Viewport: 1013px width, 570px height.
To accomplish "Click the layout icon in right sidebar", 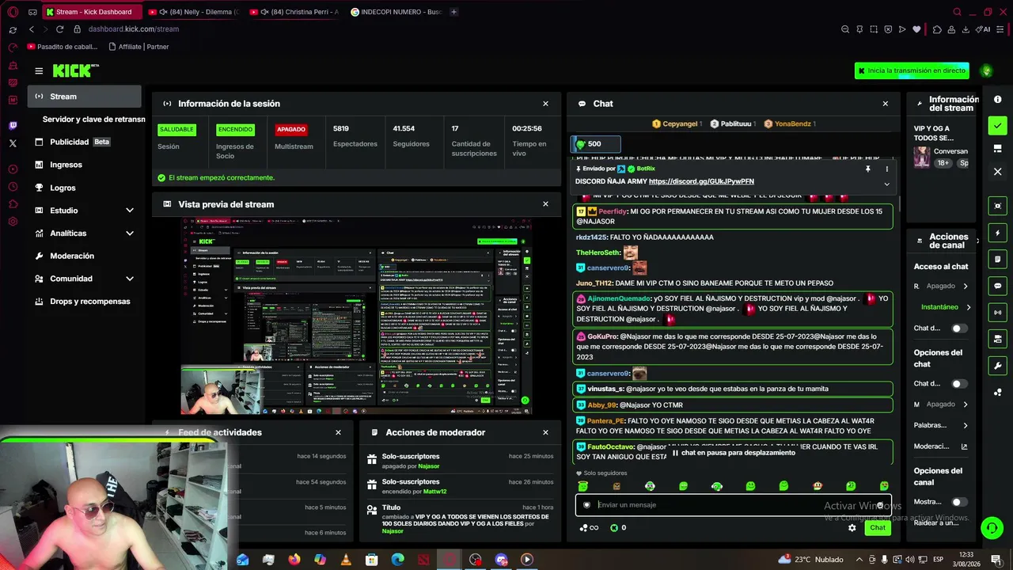I will 997,149.
